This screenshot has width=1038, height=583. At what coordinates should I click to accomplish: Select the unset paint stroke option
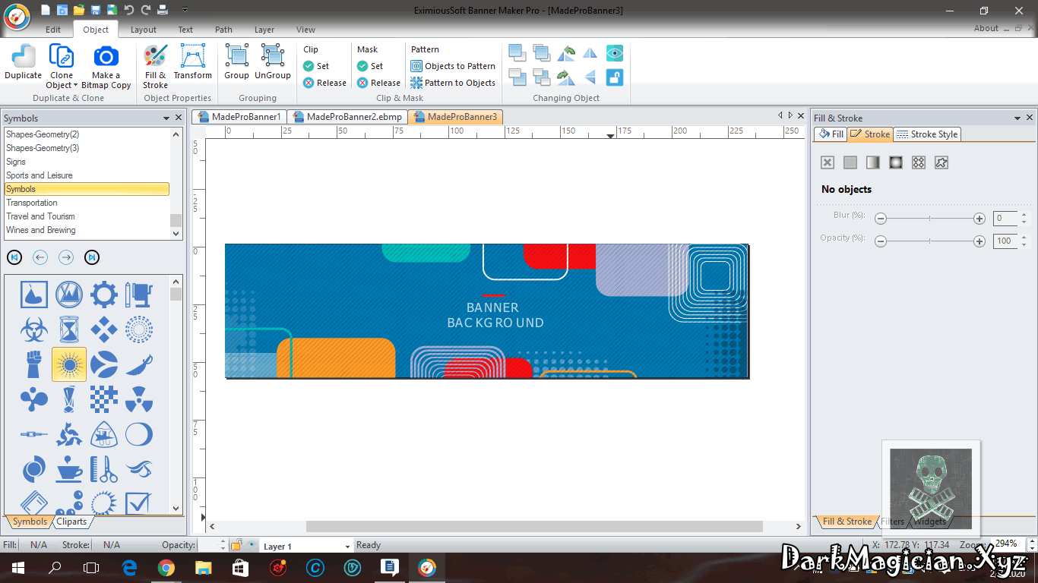[x=941, y=162]
